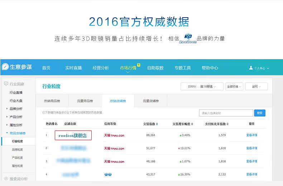Image resolution: width=283 pixels, height=186 pixels.
Task: Click the badge icon beside 市场行情
Action: 139,65
